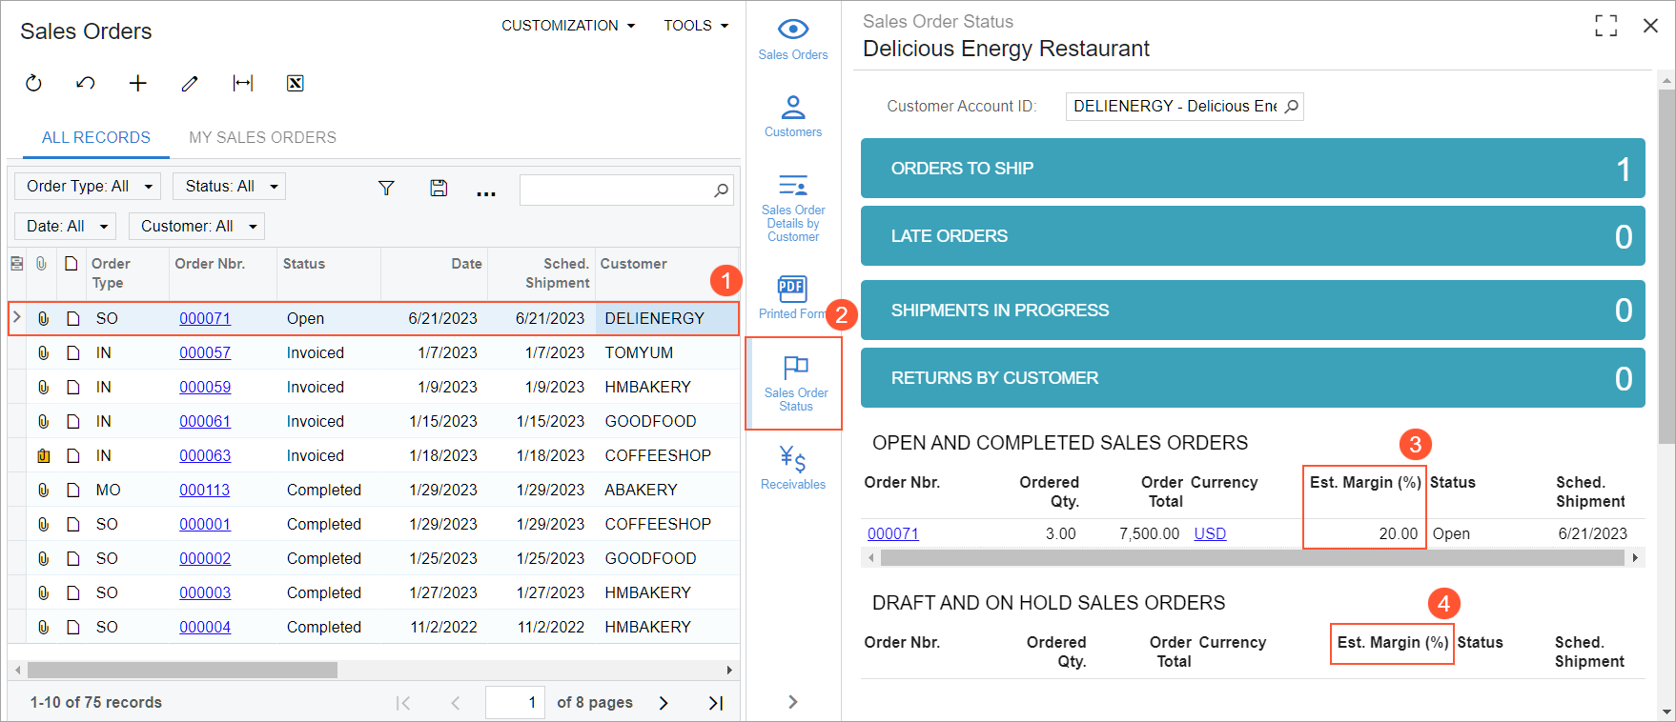The height and width of the screenshot is (722, 1676).
Task: Expand the row selector arrow for order 000071
Action: [x=17, y=318]
